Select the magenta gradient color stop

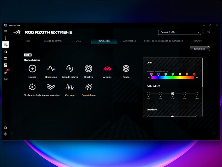tap(152, 74)
